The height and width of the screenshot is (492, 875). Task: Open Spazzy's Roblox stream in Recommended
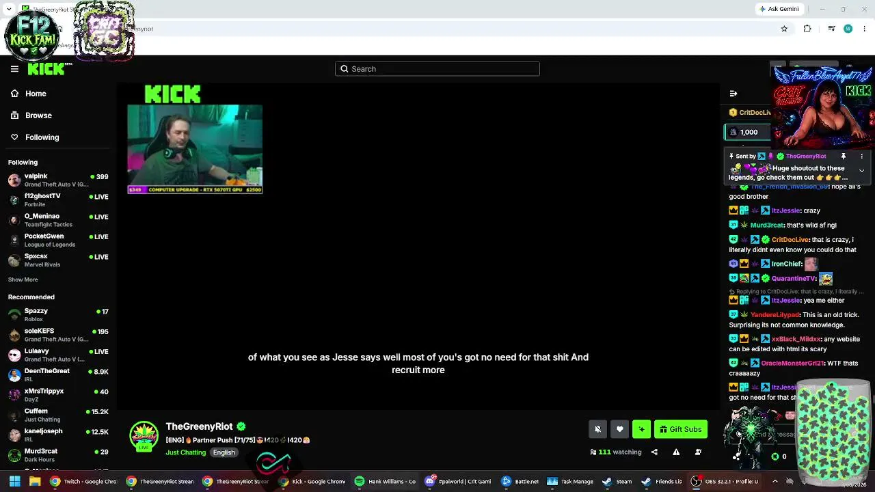pos(58,315)
